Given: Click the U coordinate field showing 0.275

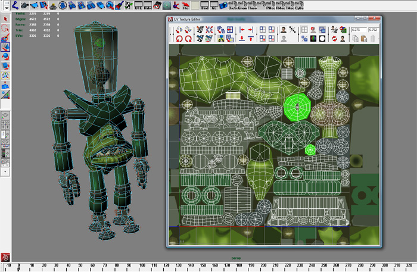Looking at the screenshot, I should (359, 30).
